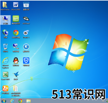
Task: Select the Tencent QQ penguin icon
Action: (x=16, y=62)
